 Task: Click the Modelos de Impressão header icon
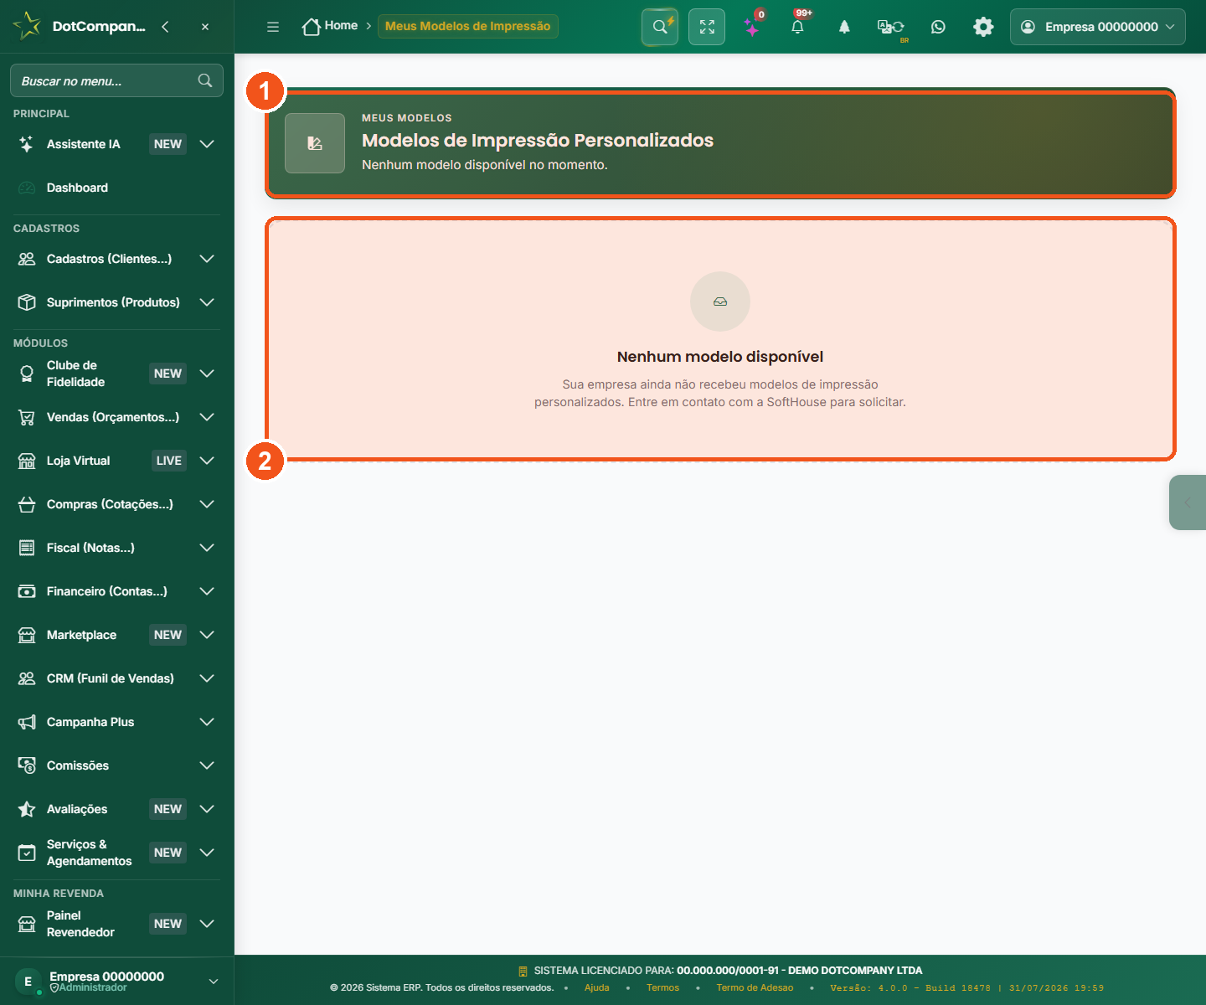[315, 143]
